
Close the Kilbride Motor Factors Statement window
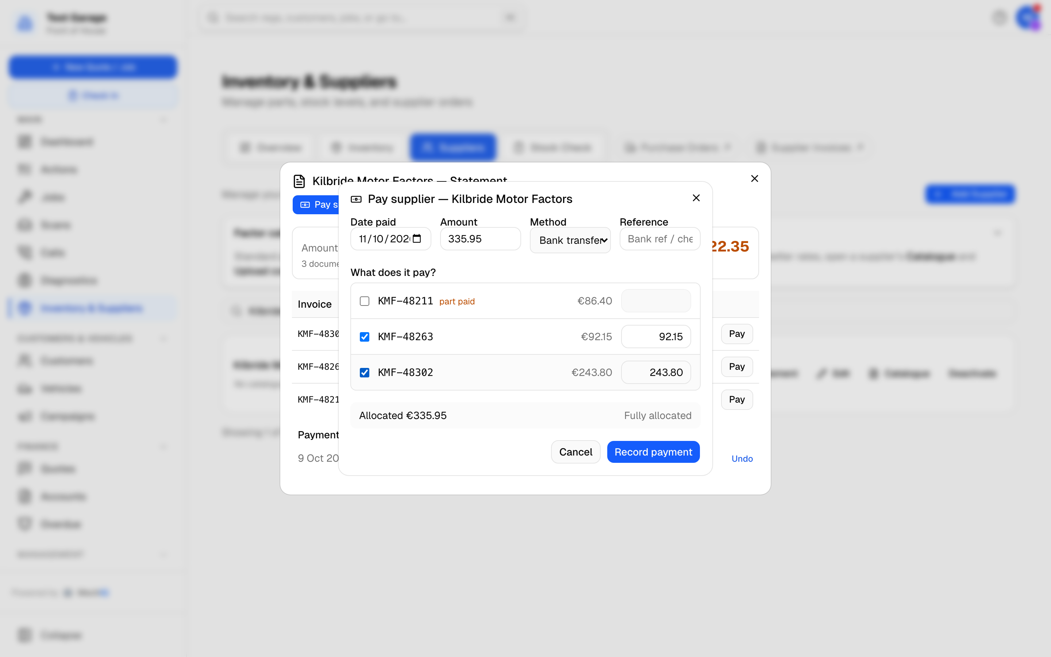754,178
